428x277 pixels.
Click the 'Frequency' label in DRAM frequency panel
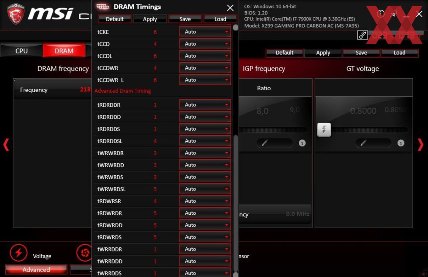point(34,90)
